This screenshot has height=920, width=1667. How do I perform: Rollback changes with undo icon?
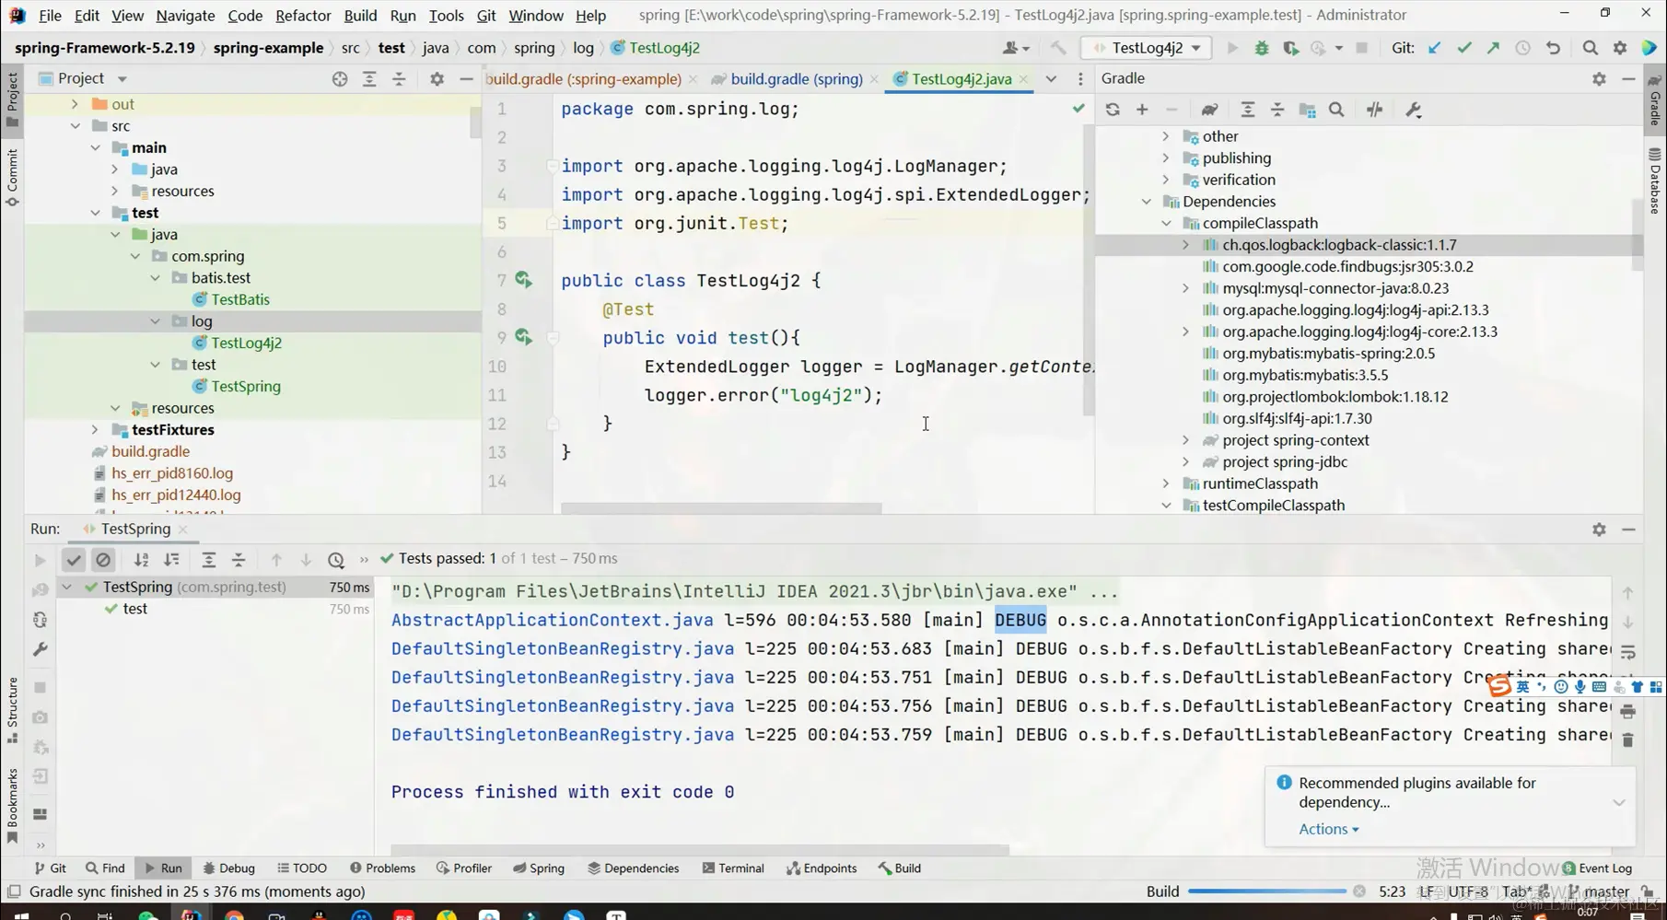point(1553,48)
